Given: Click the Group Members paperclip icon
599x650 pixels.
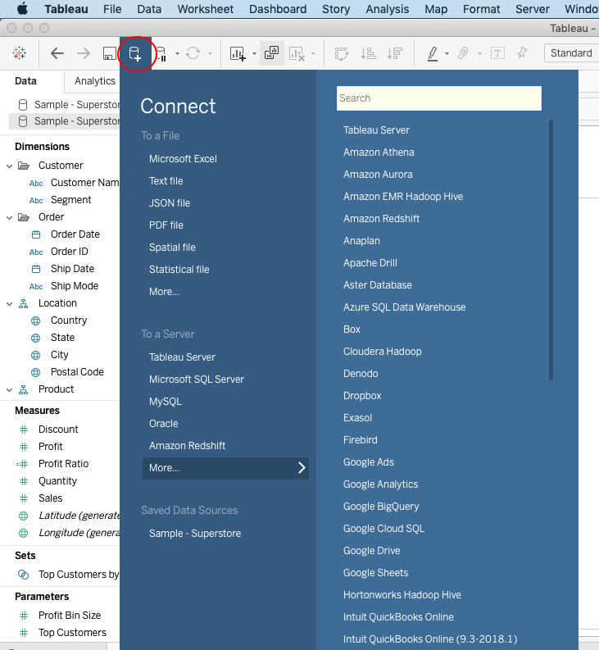Looking at the screenshot, I should click(x=463, y=53).
